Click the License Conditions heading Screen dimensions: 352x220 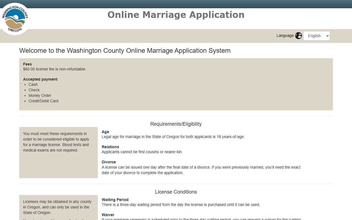176,192
